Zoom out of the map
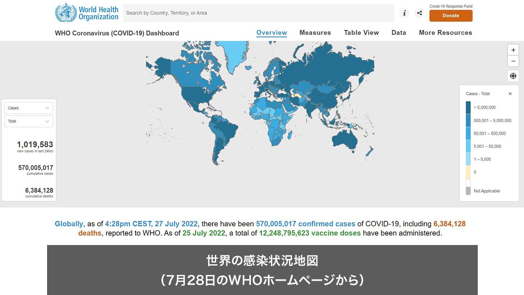524x295 pixels. tap(513, 61)
